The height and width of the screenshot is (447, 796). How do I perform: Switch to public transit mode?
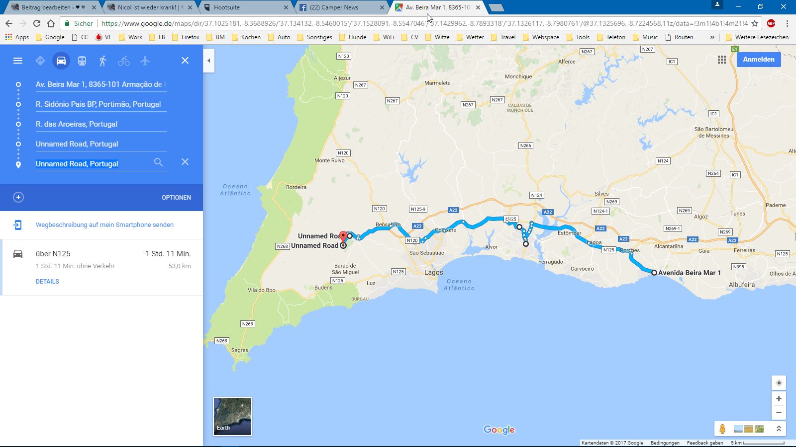point(82,61)
